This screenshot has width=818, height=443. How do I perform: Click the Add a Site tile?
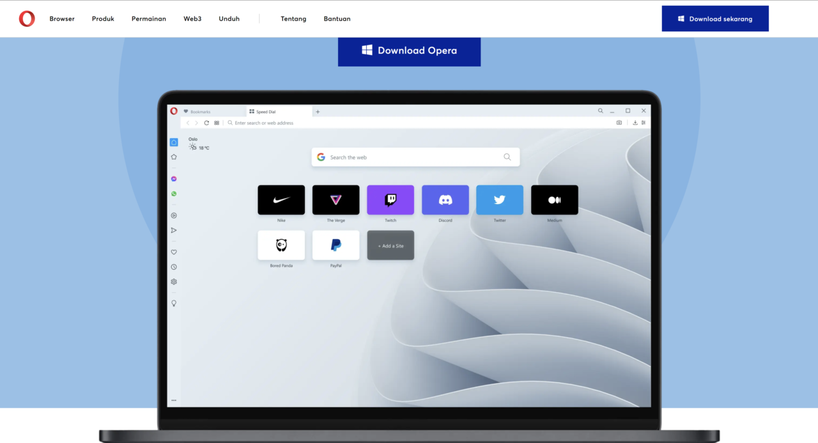[x=390, y=245]
